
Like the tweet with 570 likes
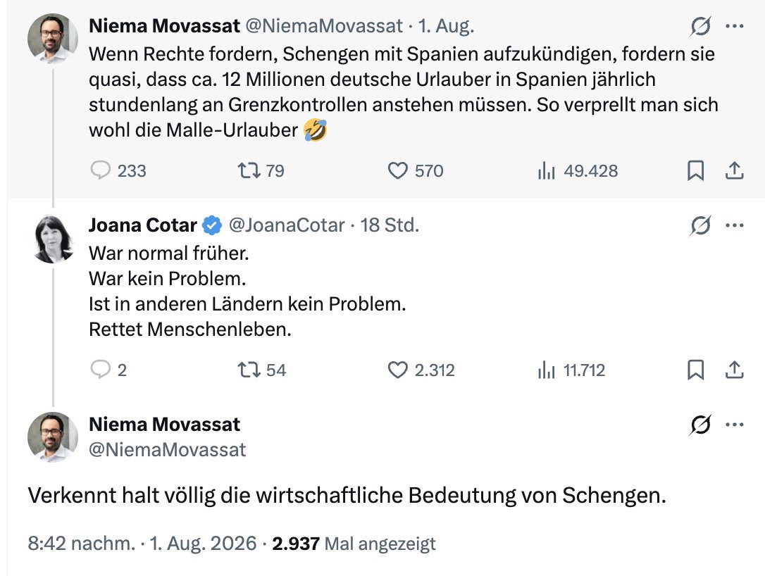point(397,170)
